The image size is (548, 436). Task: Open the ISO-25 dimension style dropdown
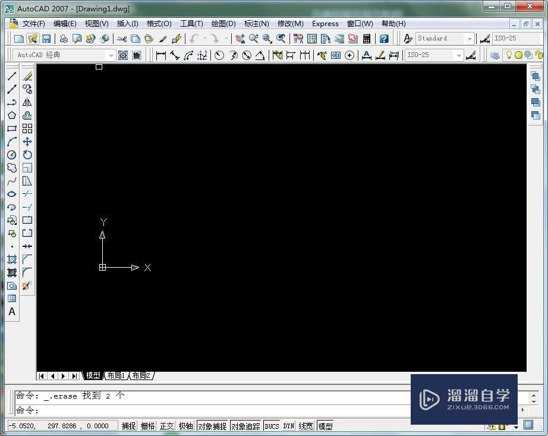click(x=459, y=55)
